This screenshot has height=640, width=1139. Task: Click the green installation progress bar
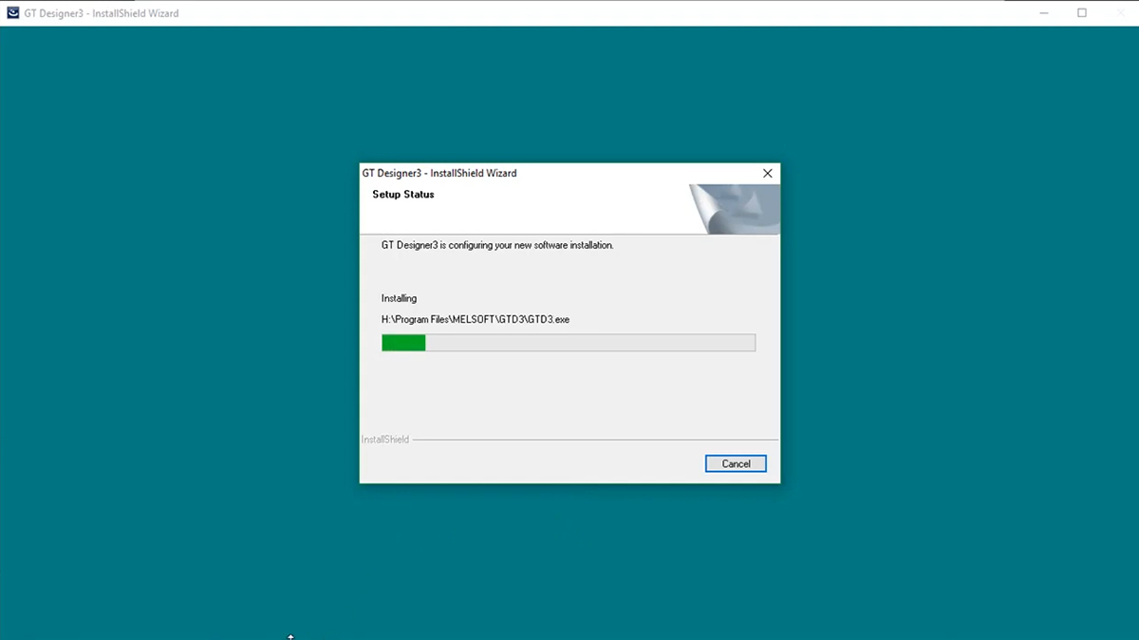[569, 343]
